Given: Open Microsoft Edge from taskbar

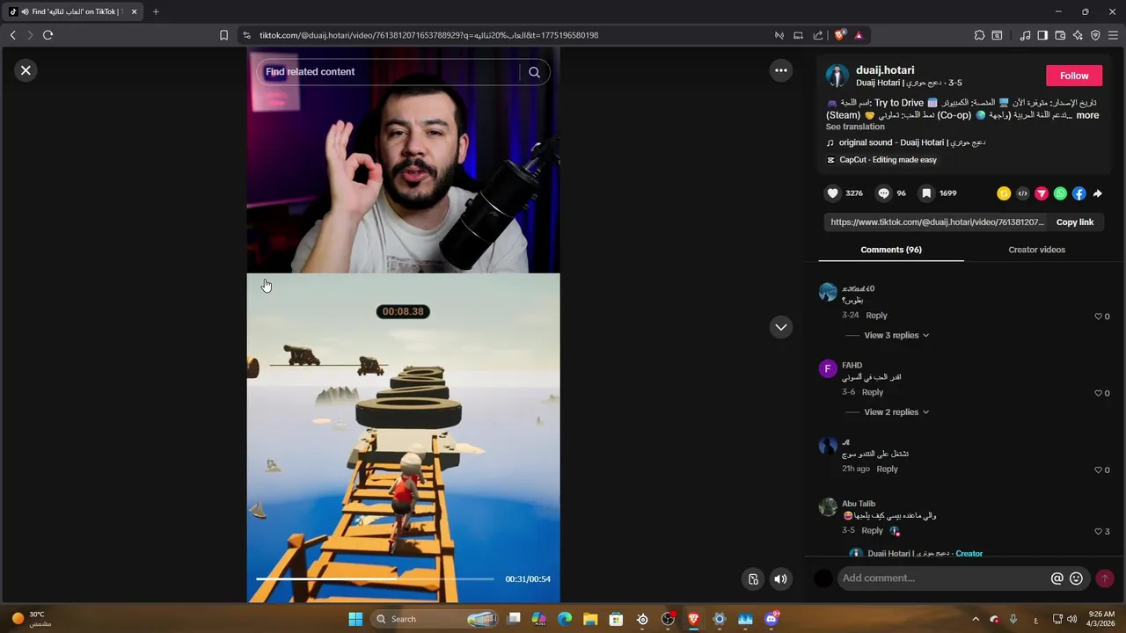Looking at the screenshot, I should tap(565, 619).
